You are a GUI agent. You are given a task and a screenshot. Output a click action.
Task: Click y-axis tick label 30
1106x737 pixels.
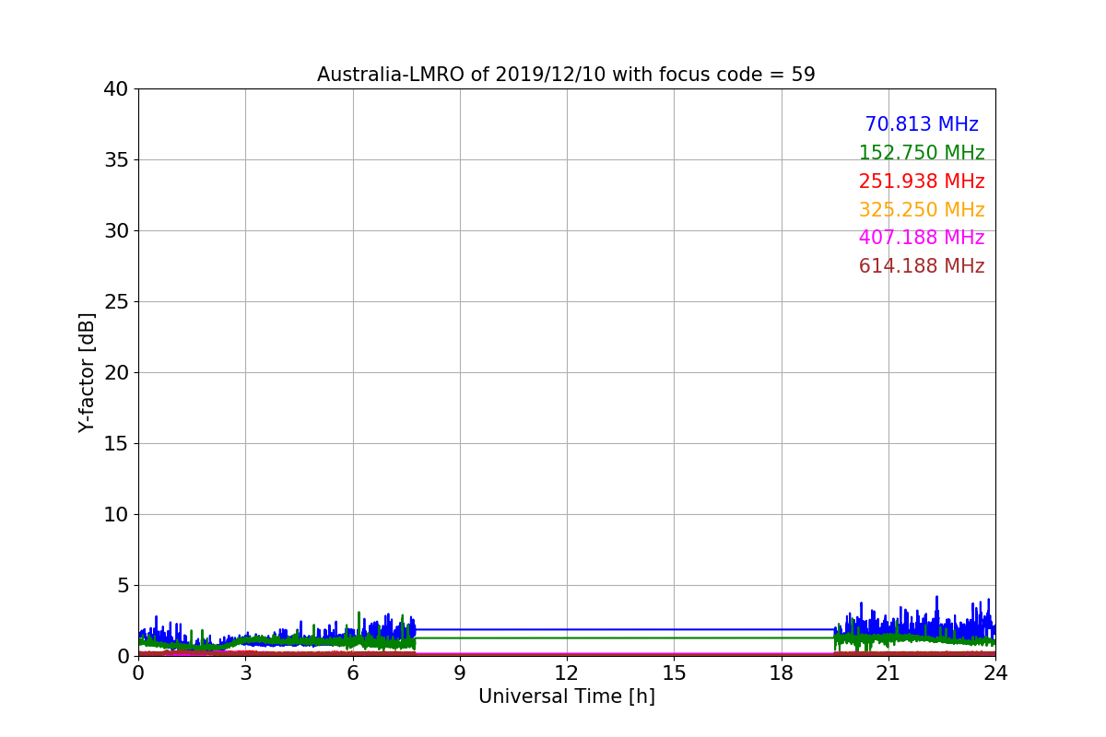coord(116,231)
